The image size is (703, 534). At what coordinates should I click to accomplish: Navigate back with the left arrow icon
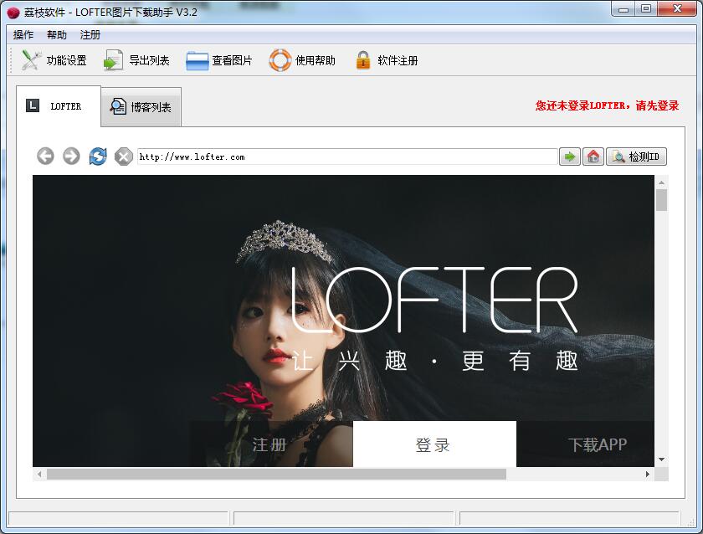click(x=44, y=157)
